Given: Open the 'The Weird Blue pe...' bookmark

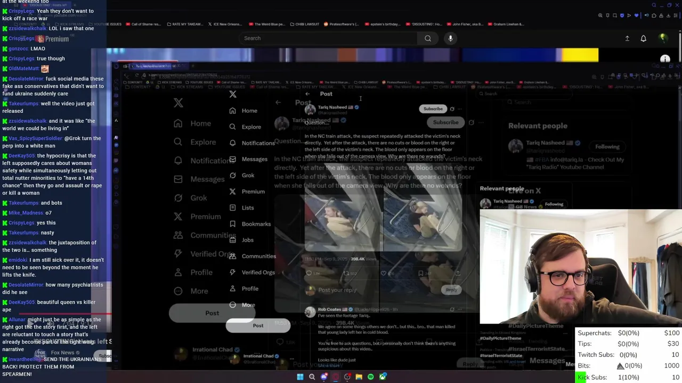Looking at the screenshot, I should [x=266, y=24].
